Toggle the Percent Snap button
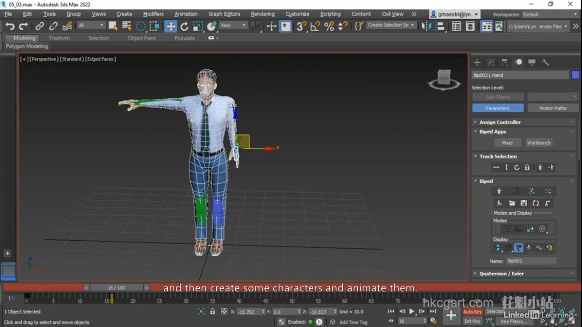 coord(329,26)
